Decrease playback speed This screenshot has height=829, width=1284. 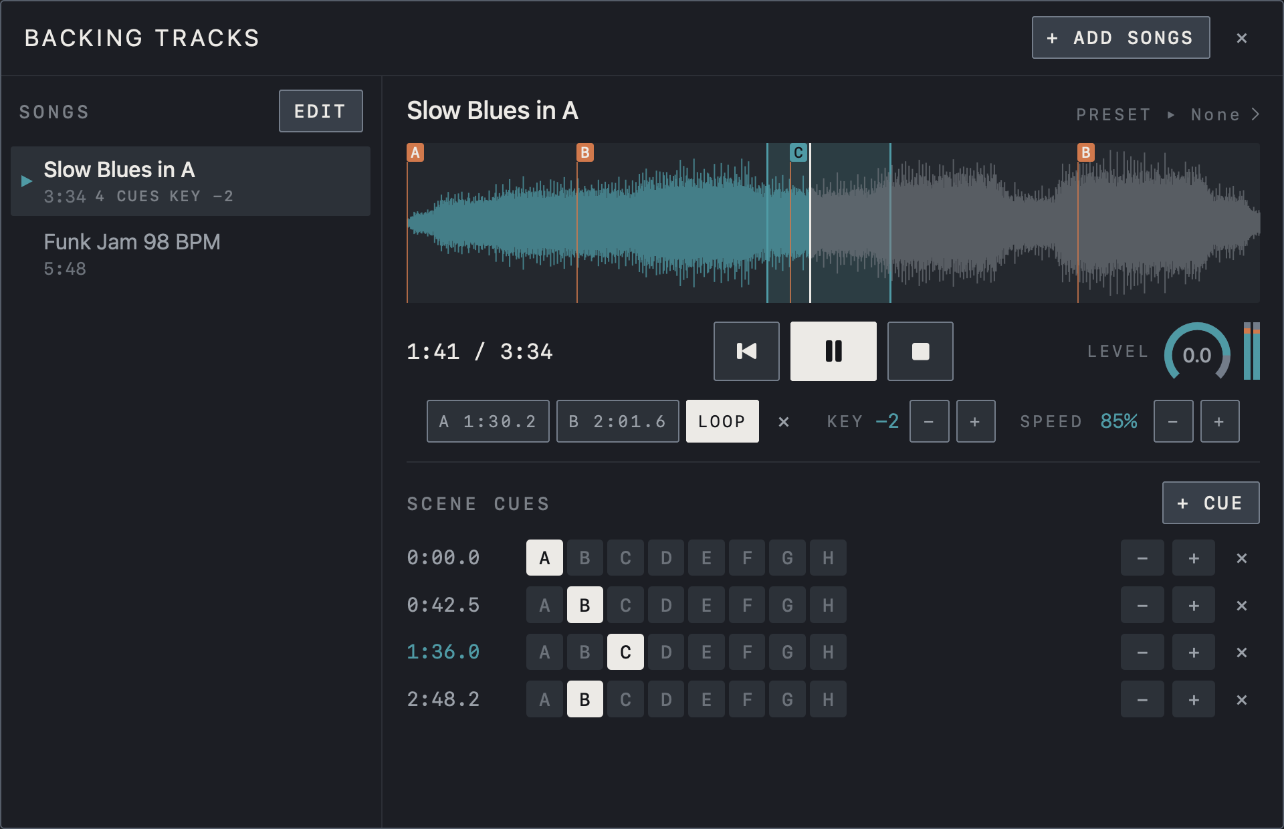click(1173, 421)
